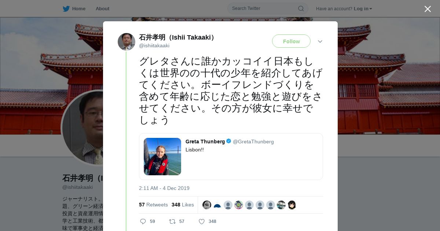Open Greta's Lisbon photo thumbnail

162,157
